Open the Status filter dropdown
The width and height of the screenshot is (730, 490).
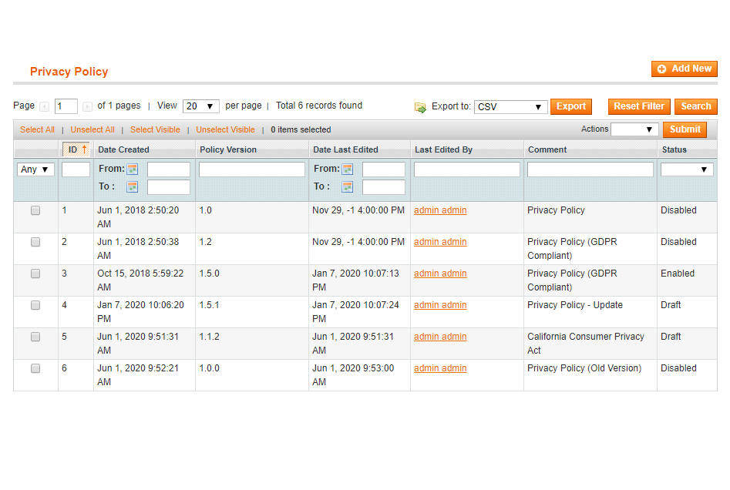point(686,169)
